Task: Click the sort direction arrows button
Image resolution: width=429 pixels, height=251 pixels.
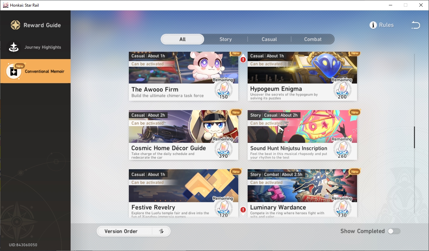Action: point(161,231)
